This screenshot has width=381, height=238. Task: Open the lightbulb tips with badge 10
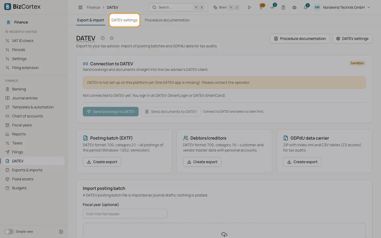click(261, 7)
